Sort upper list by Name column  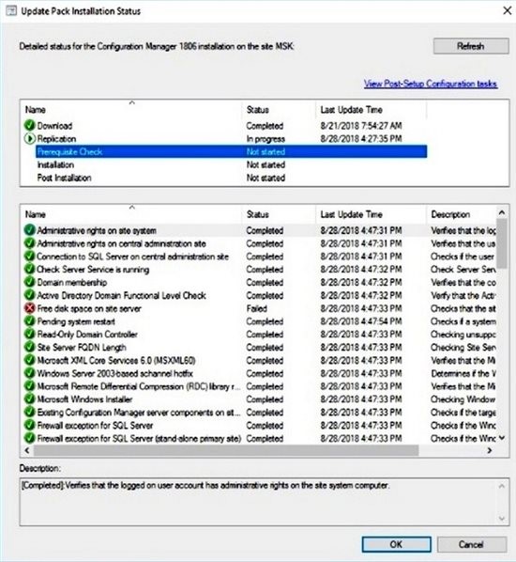coord(131,109)
